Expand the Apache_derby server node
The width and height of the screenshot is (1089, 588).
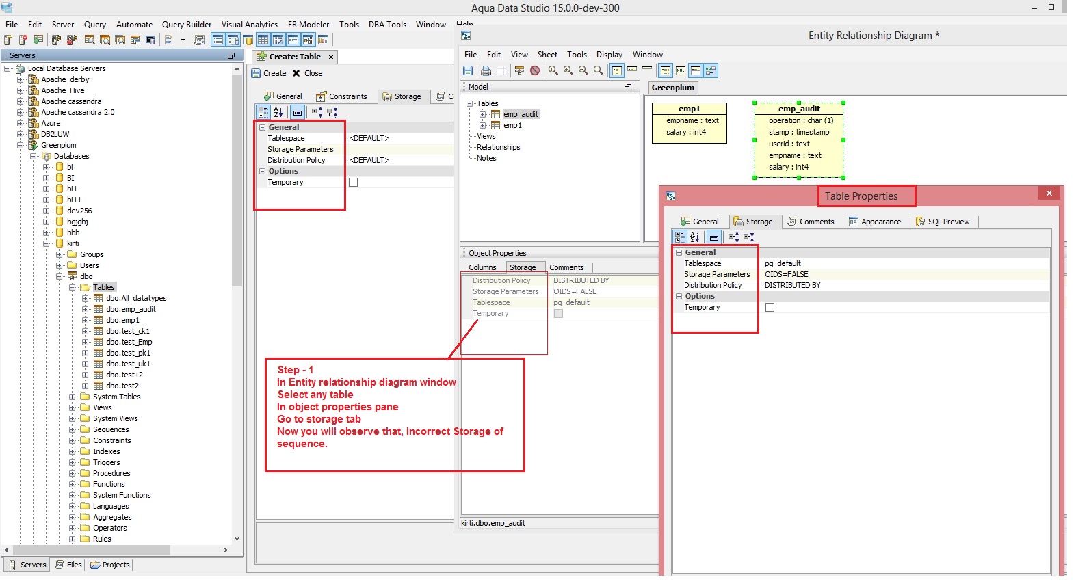click(x=21, y=79)
